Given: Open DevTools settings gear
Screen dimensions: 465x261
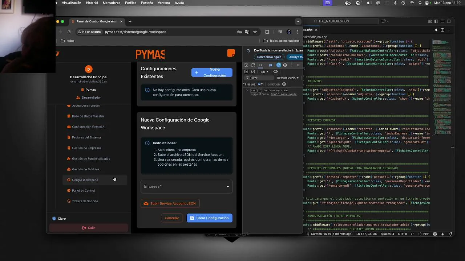Looking at the screenshot, I should coord(285,65).
